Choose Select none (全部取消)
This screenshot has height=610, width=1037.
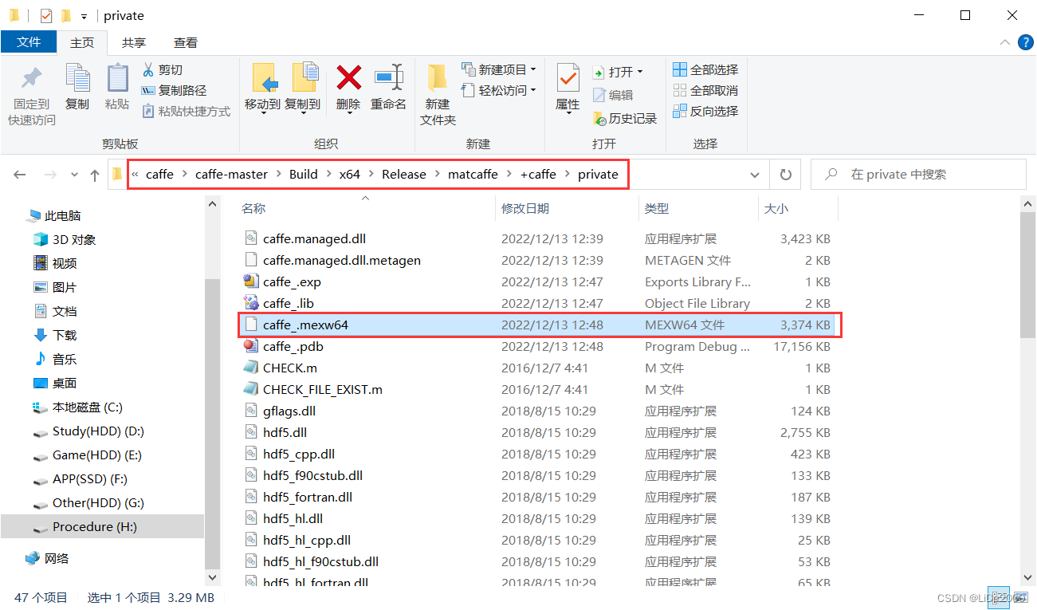coord(705,90)
